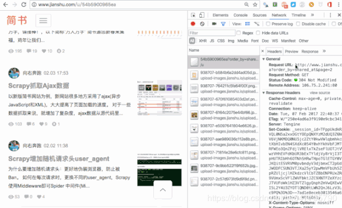Click the back-to-top arrow button
The image size is (342, 208).
[x=162, y=190]
